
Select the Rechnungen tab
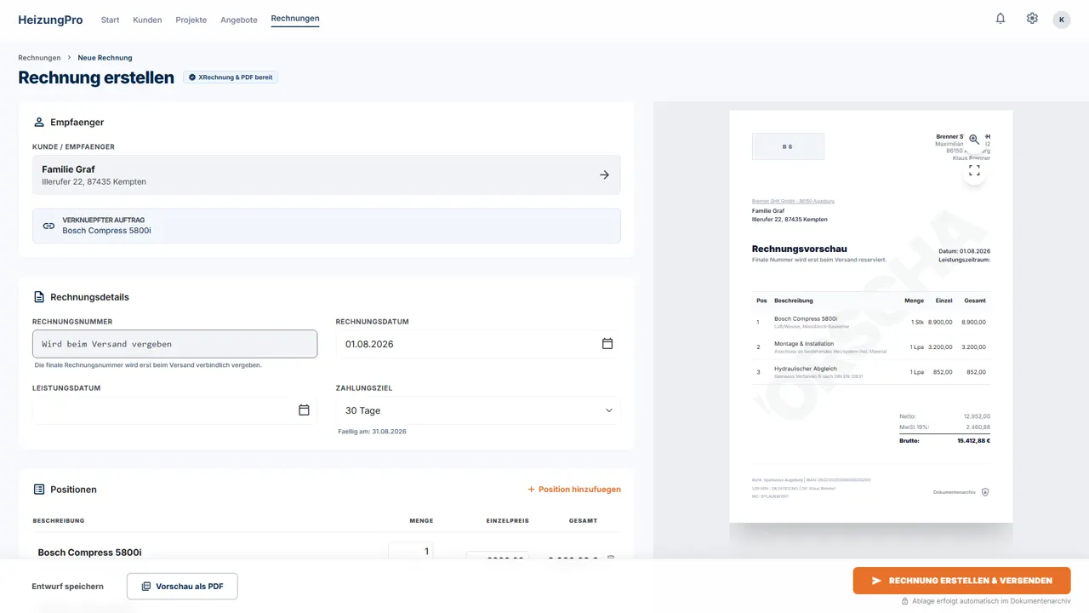(295, 19)
